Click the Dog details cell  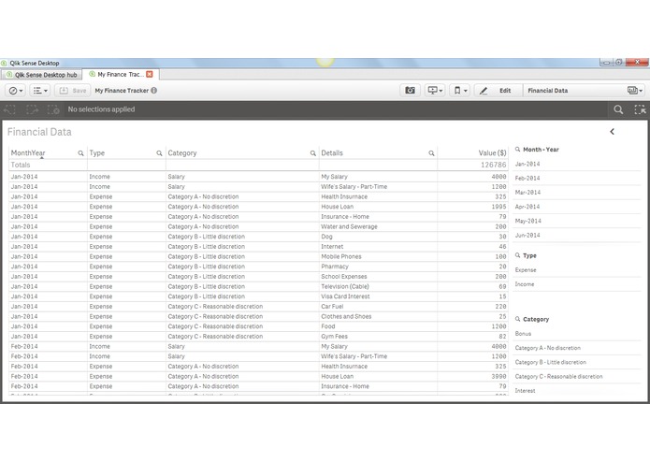[x=378, y=237]
